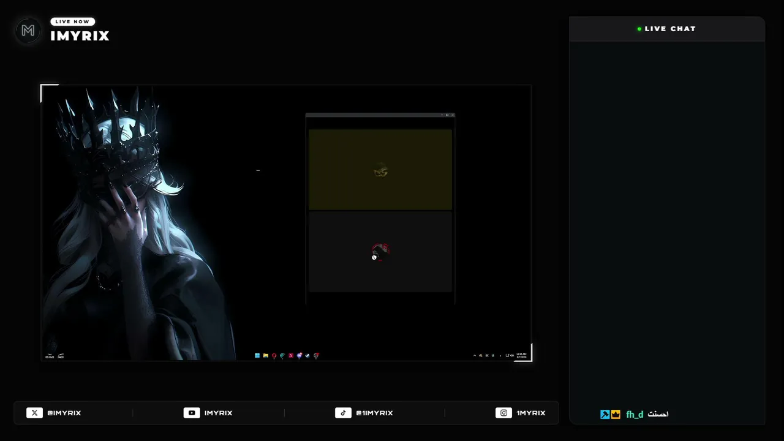Select the dark participant tile with red avatar
Screen dimensions: 784x441
[x=380, y=252]
